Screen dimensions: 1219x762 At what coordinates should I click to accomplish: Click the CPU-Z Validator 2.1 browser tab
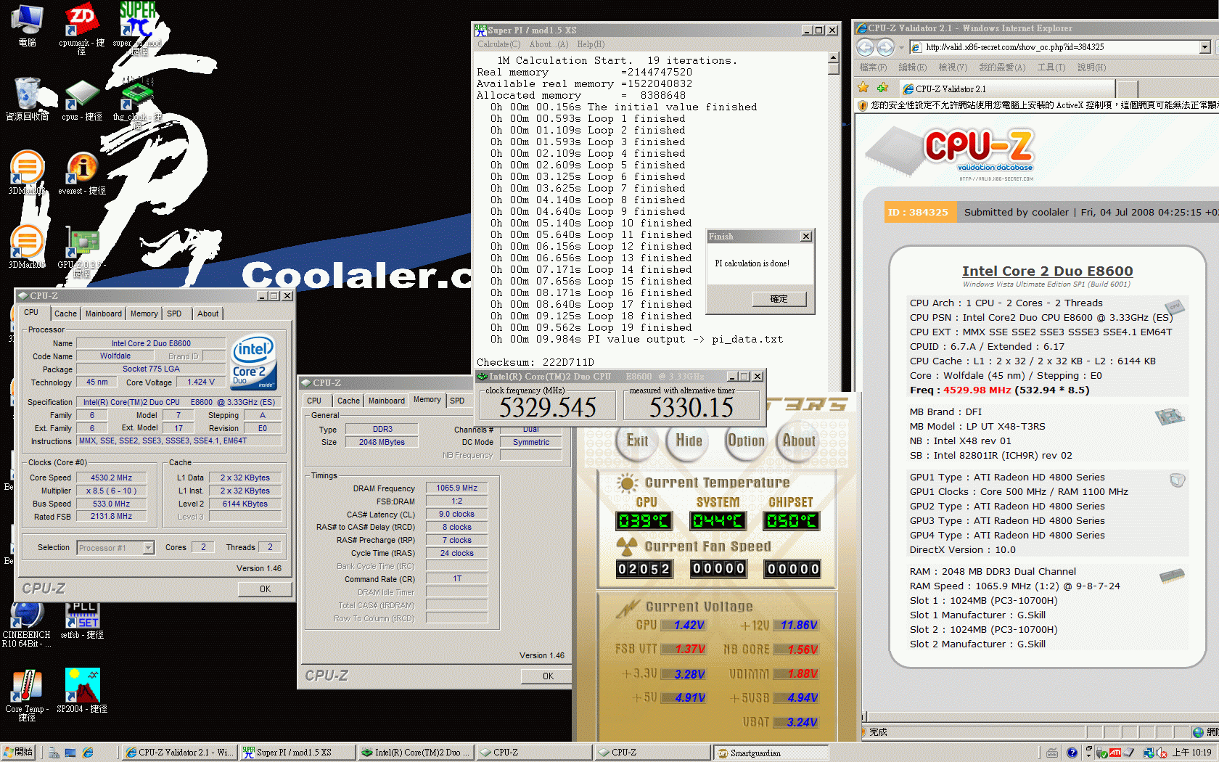tap(1006, 89)
